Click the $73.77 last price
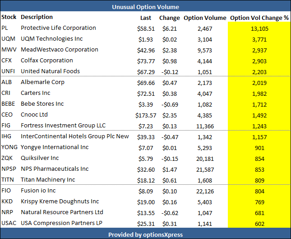Screen dimensions: 291x239 point(146,61)
